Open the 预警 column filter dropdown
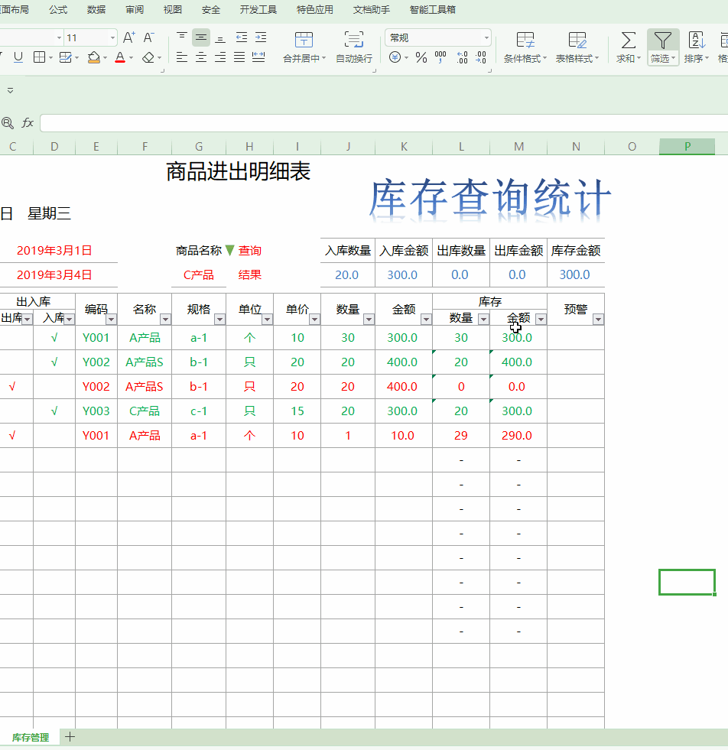This screenshot has height=750, width=728. pyautogui.click(x=598, y=319)
